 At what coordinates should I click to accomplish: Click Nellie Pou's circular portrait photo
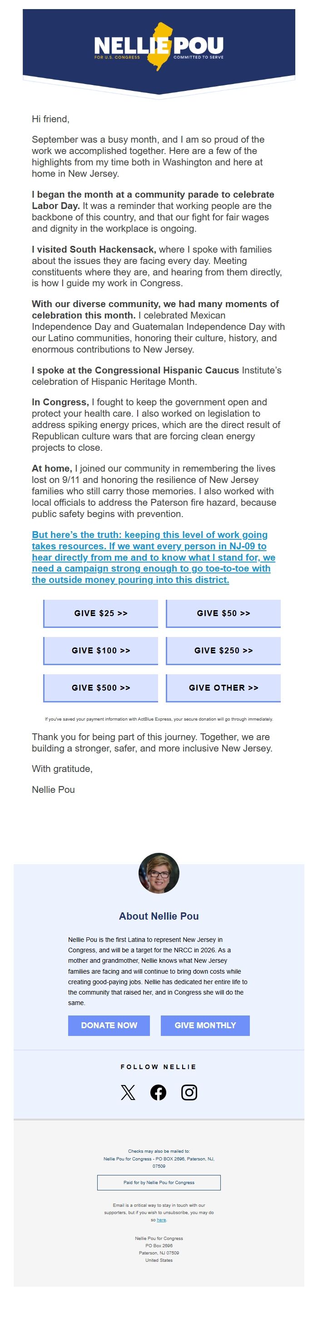159,873
